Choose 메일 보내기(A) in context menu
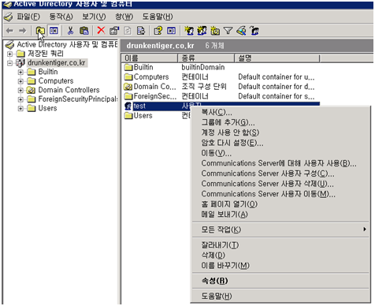 [x=280, y=215]
